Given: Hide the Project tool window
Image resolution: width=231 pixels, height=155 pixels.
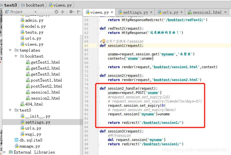Looking at the screenshot, I should [x=79, y=12].
